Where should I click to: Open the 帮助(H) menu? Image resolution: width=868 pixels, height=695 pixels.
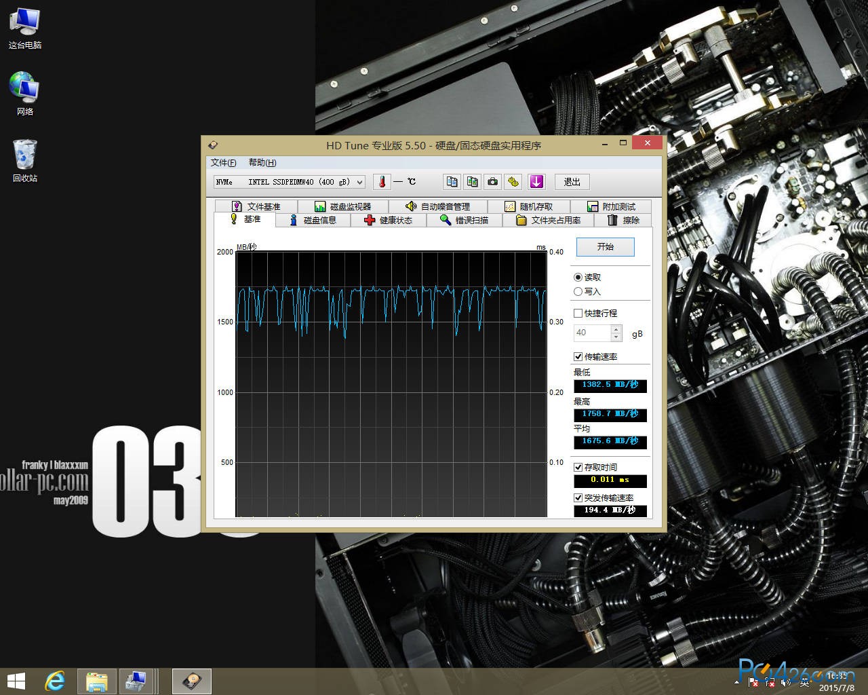262,162
